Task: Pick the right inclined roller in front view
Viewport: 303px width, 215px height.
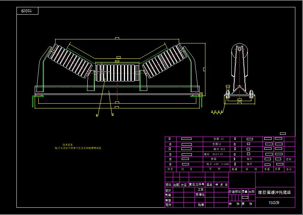Action: coord(164,61)
